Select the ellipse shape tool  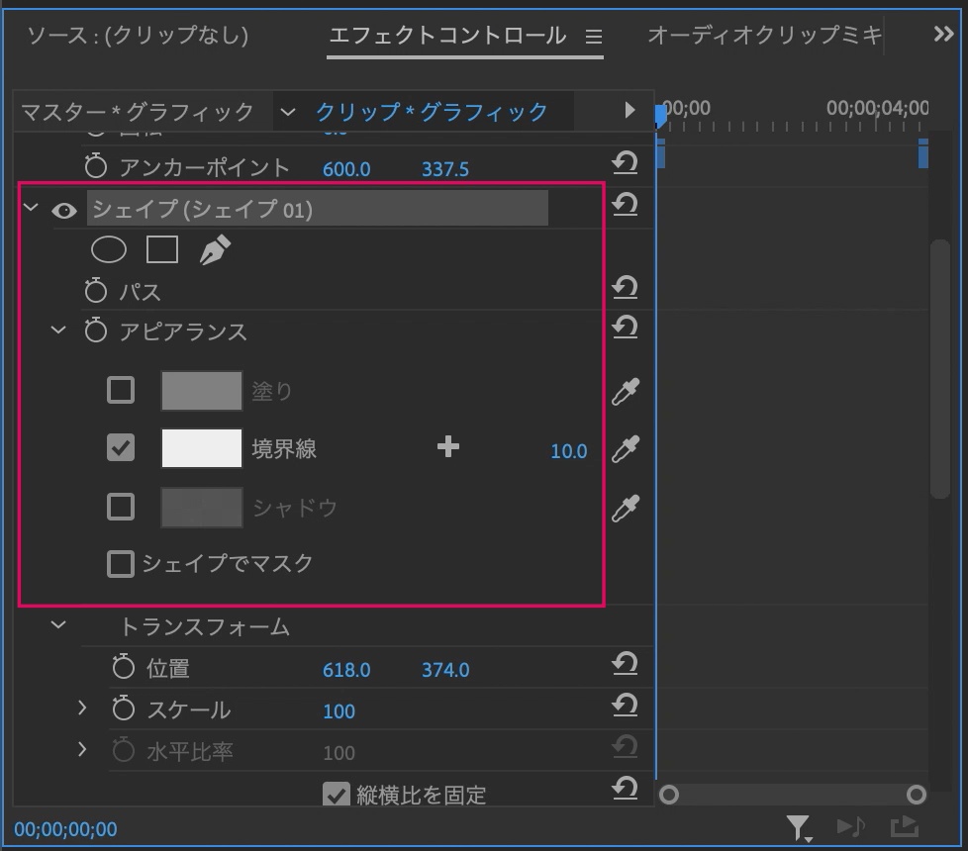point(109,250)
